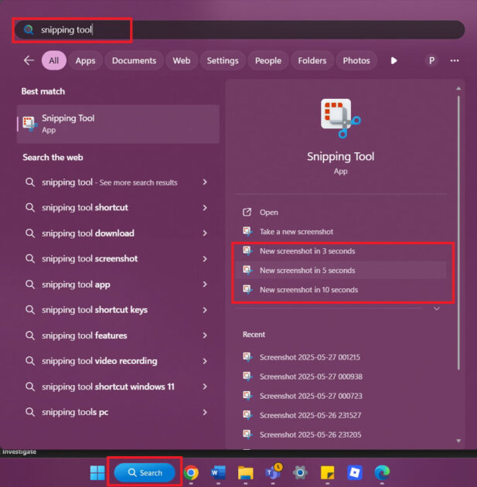Expand the snipping tool shortcut suggestion chevron
The width and height of the screenshot is (477, 487).
(205, 207)
